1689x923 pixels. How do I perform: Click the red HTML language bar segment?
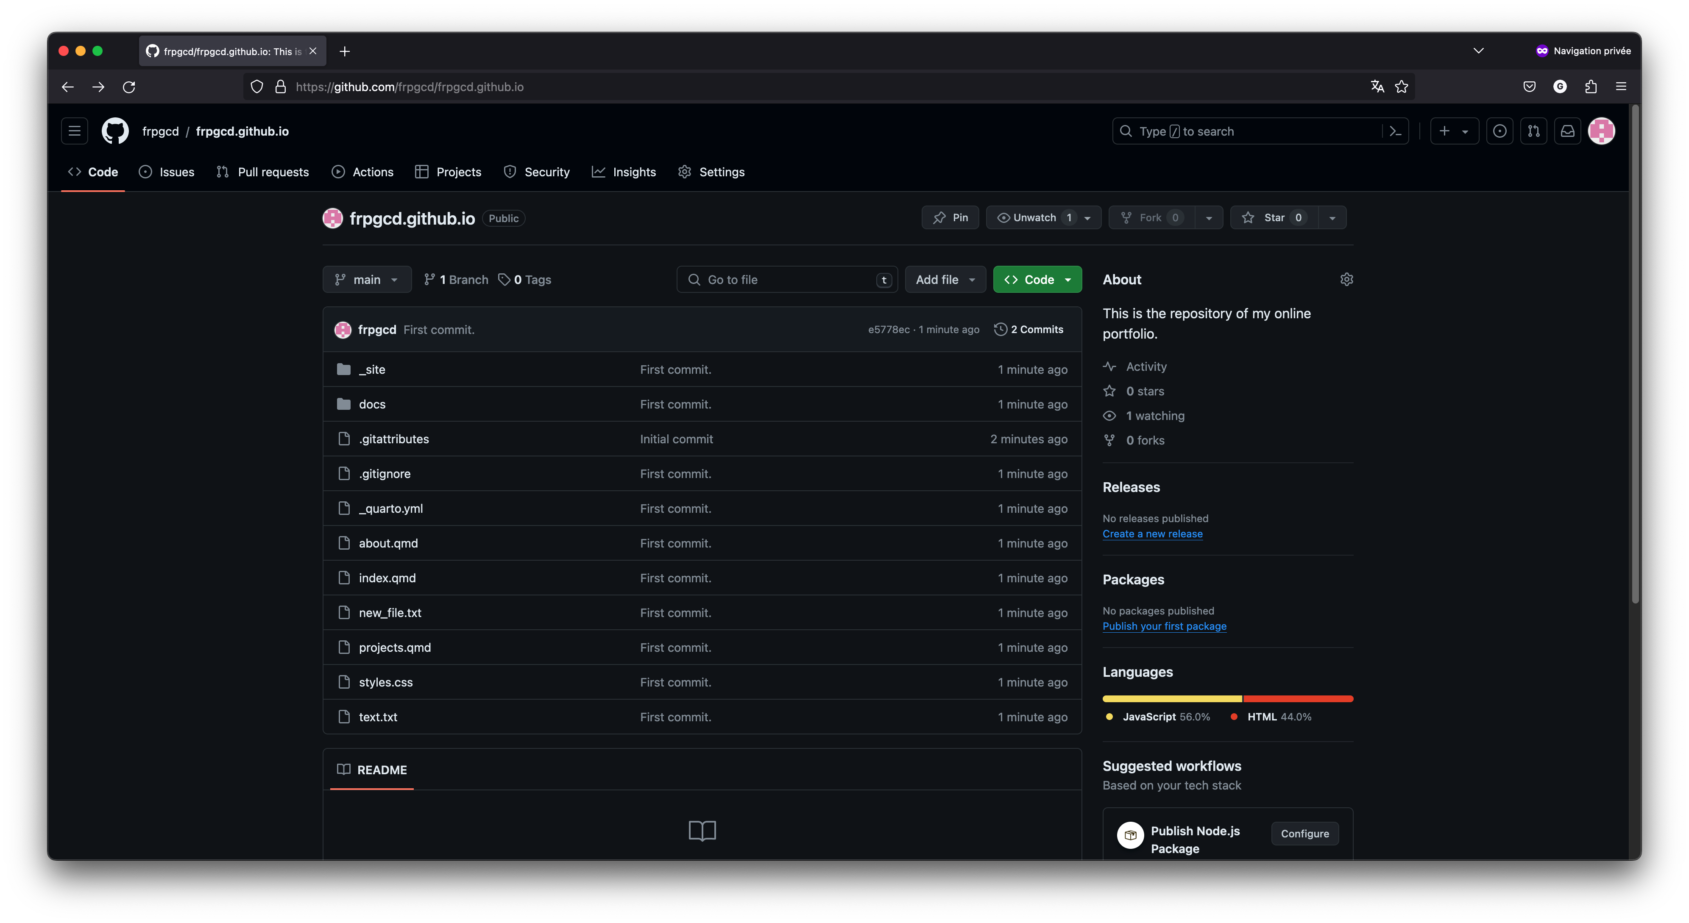[x=1298, y=699]
